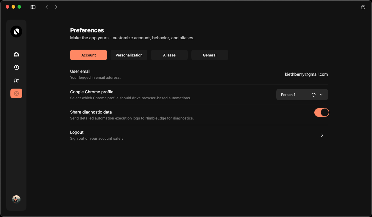372x217 pixels.
Task: Open the workflows arrows icon in the sidebar
Action: [x=16, y=81]
